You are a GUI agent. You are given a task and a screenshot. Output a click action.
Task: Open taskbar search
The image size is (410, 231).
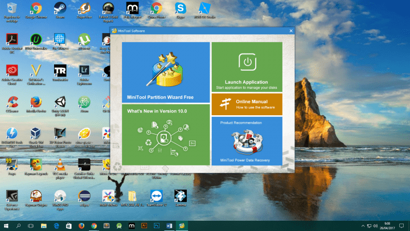click(x=18, y=226)
